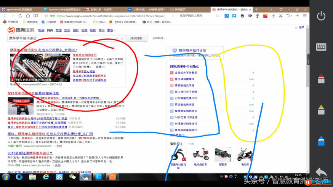Screen dimensions: 333x187
Task: Open the 上网导航 bookmark
Action: click(49, 22)
